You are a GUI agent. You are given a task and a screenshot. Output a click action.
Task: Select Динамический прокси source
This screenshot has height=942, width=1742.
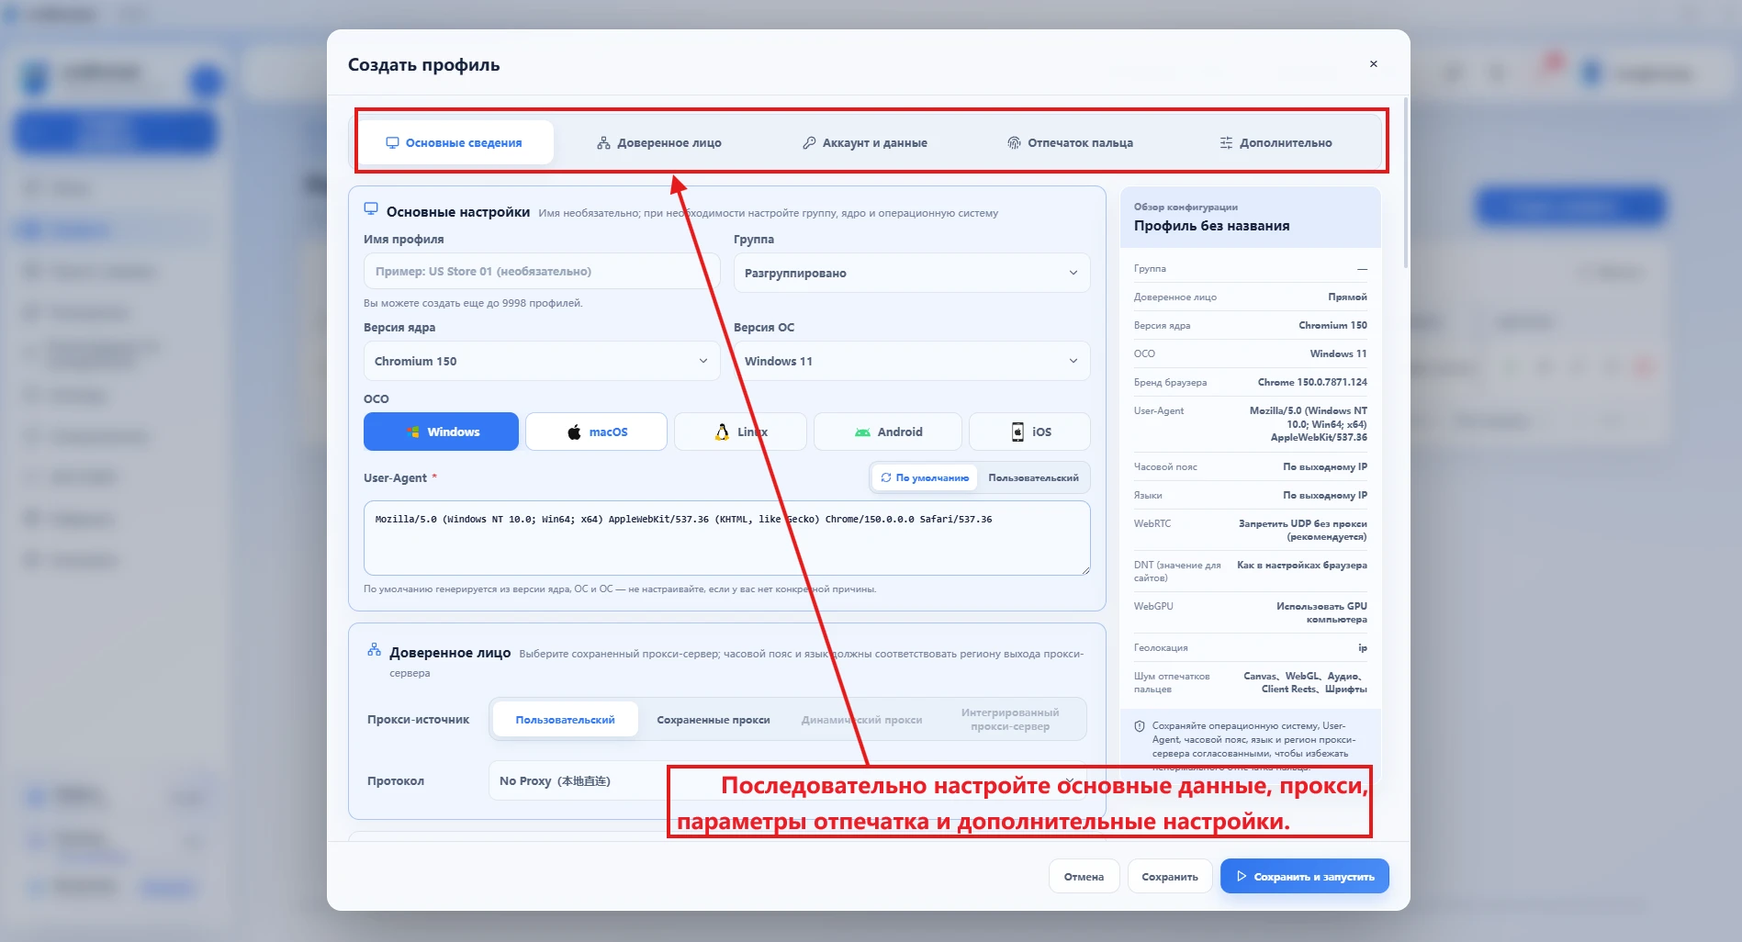[861, 720]
